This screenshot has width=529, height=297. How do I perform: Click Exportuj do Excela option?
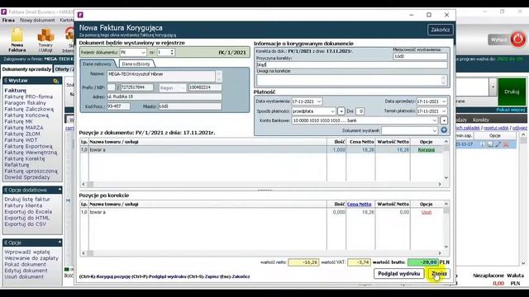[x=28, y=211]
